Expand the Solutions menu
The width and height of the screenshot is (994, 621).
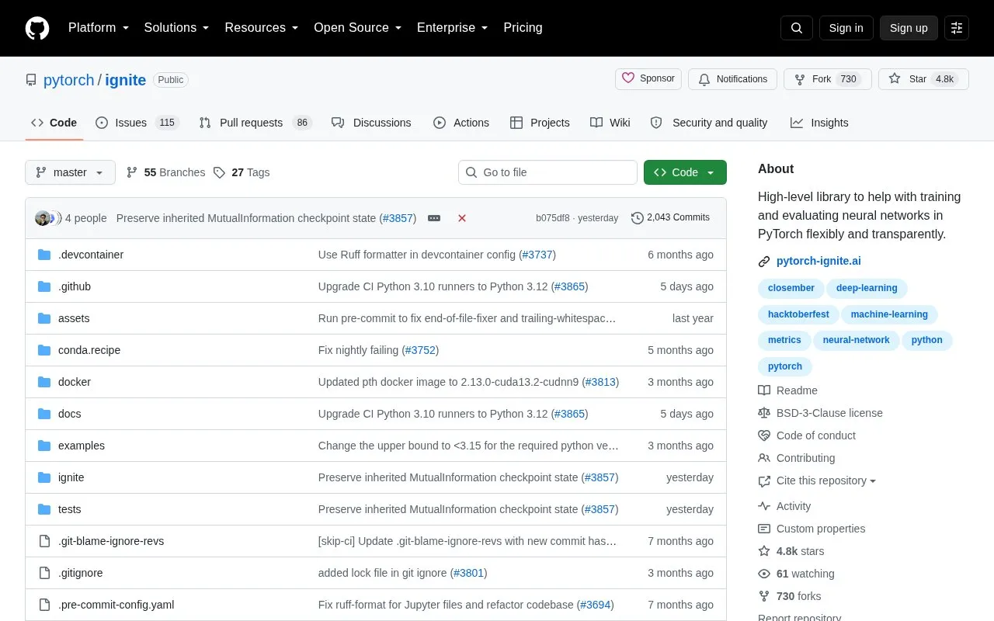(x=177, y=28)
